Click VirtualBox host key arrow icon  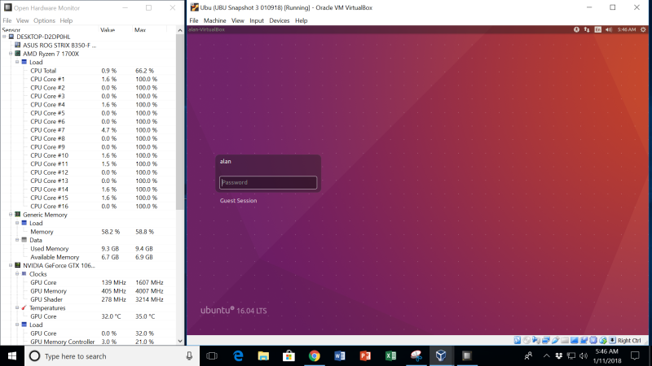tap(613, 340)
